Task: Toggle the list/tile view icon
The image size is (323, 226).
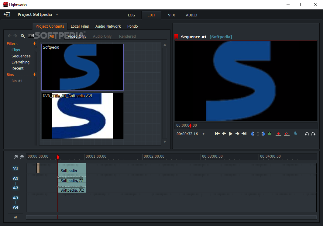Action: click(x=31, y=36)
